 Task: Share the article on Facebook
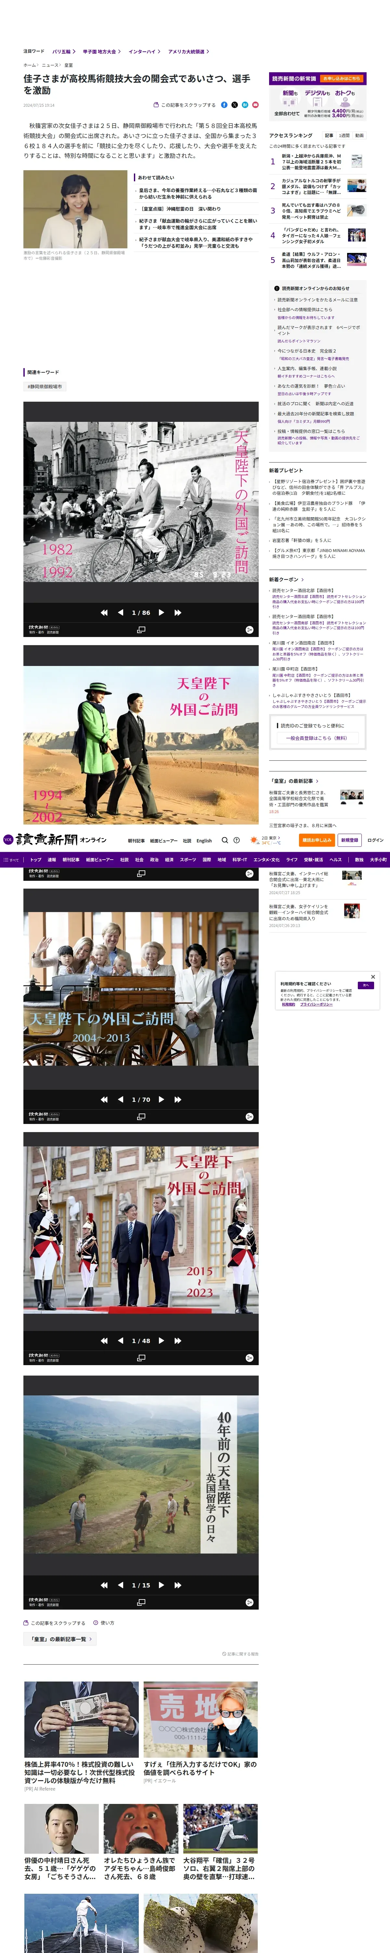(x=224, y=104)
